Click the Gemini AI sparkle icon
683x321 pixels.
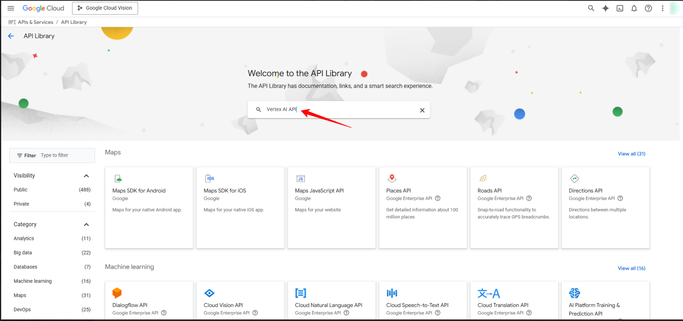(605, 8)
